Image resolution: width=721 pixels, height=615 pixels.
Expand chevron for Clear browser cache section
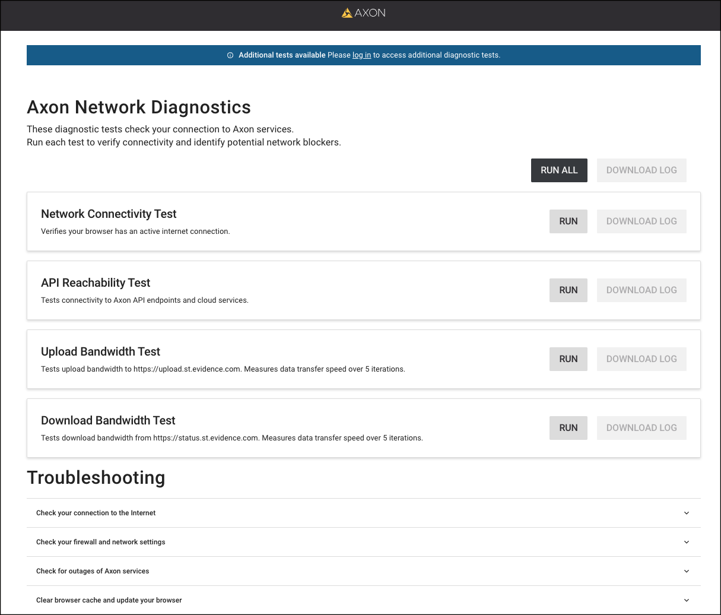(x=687, y=600)
